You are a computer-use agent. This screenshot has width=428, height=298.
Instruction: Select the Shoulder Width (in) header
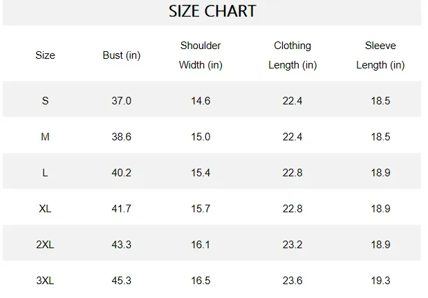201,55
